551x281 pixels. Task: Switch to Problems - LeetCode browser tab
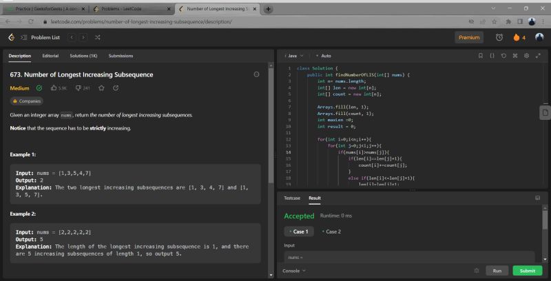[x=130, y=9]
